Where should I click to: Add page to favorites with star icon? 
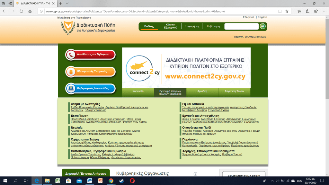287,11
